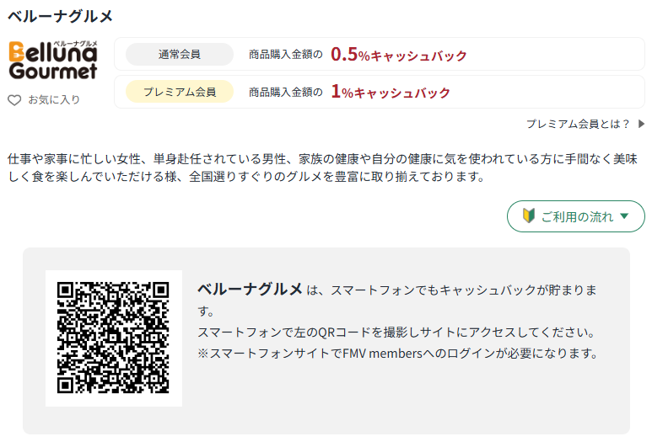Click bold ベルーナグルメ in QR box

click(x=250, y=290)
